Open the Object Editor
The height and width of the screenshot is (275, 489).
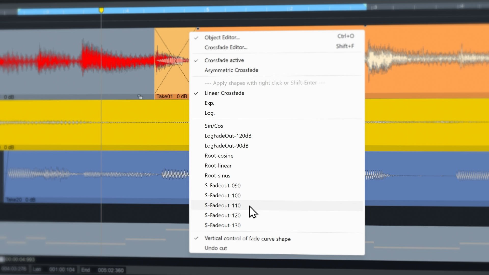[x=222, y=37]
